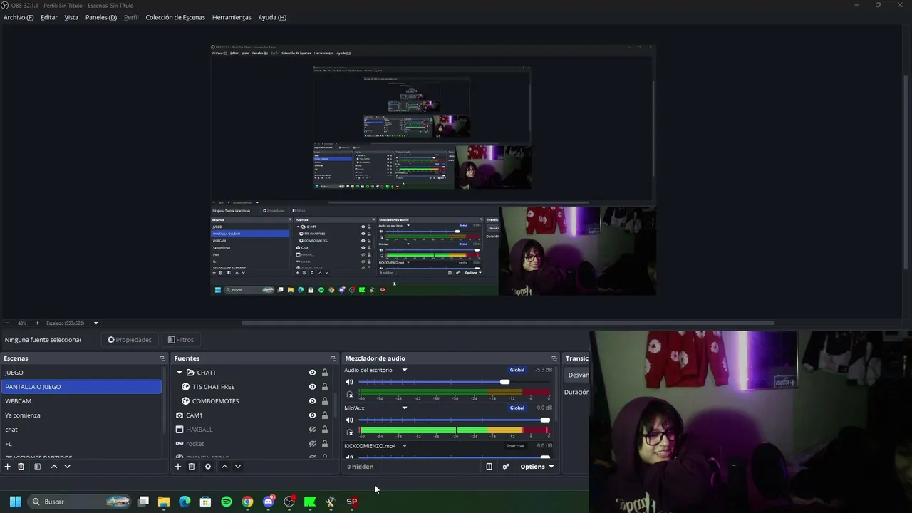Open Google Chrome from the taskbar

click(x=247, y=502)
